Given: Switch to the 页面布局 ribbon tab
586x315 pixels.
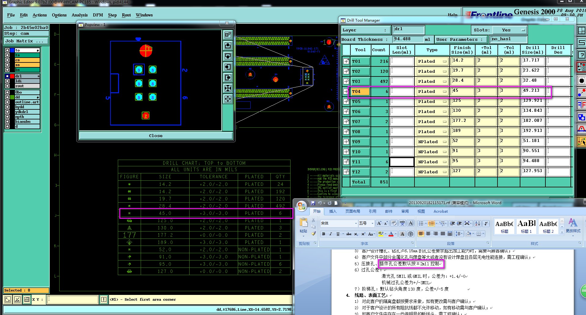Looking at the screenshot, I should pos(353,211).
